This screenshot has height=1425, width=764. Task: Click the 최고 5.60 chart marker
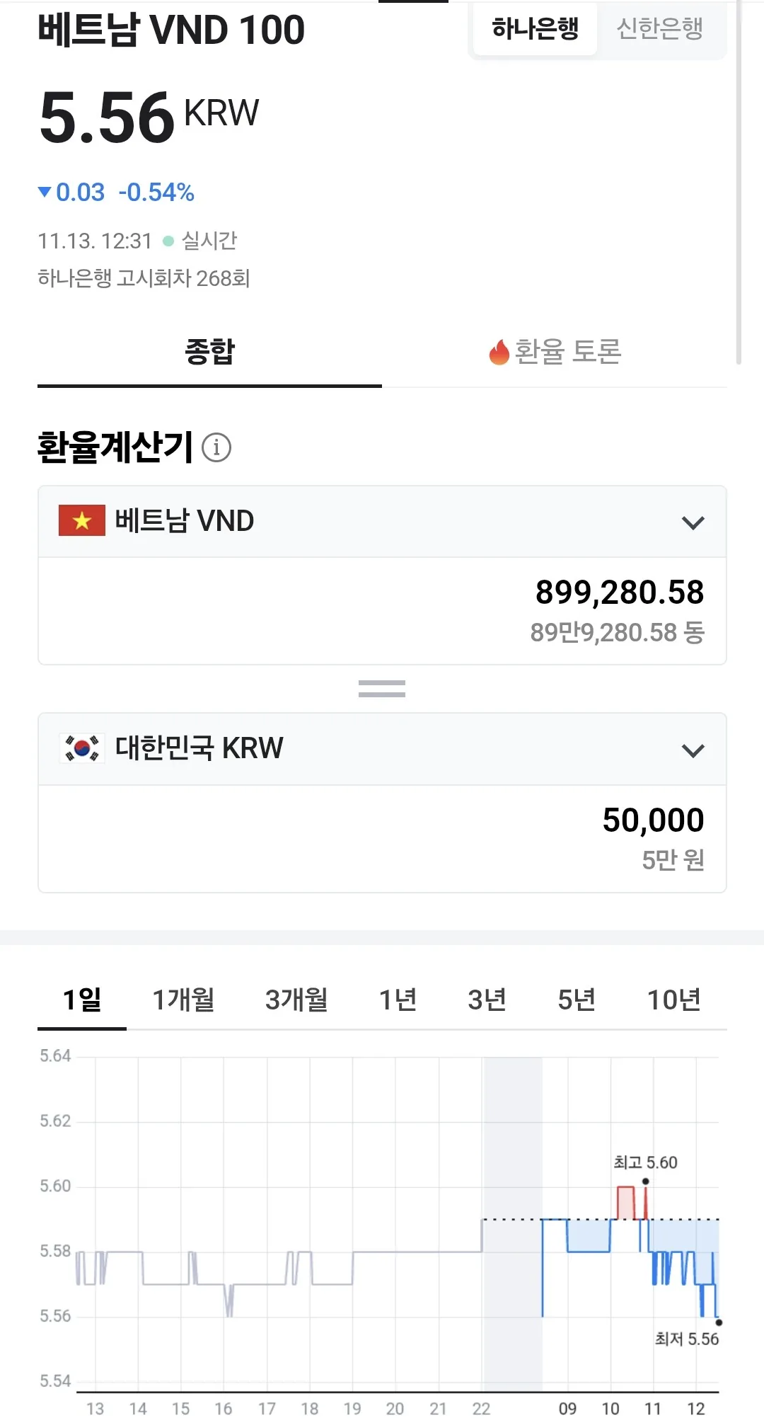pyautogui.click(x=645, y=1181)
